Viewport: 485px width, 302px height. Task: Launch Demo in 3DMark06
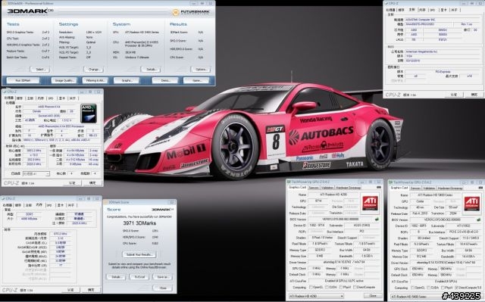[x=165, y=80]
